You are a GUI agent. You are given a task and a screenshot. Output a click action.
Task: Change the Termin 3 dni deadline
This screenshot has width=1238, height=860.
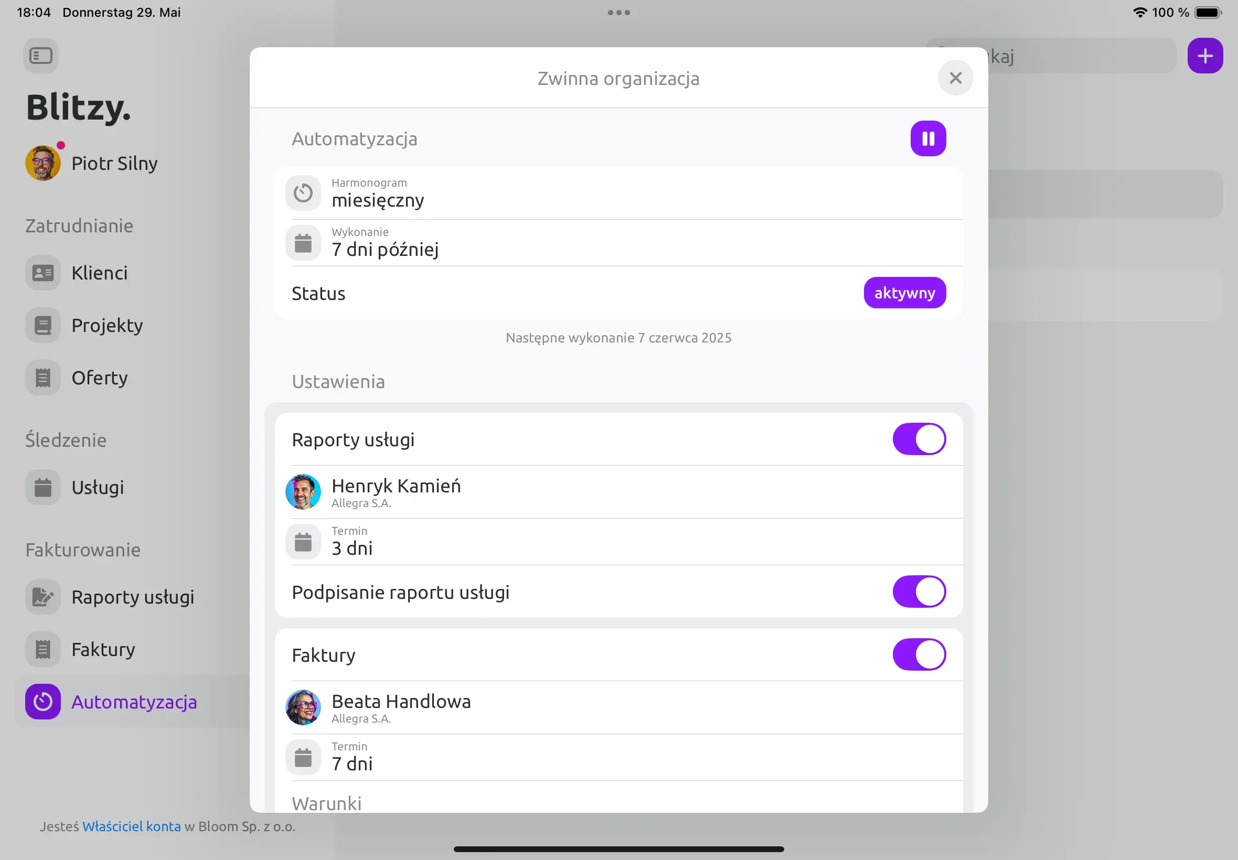point(618,542)
